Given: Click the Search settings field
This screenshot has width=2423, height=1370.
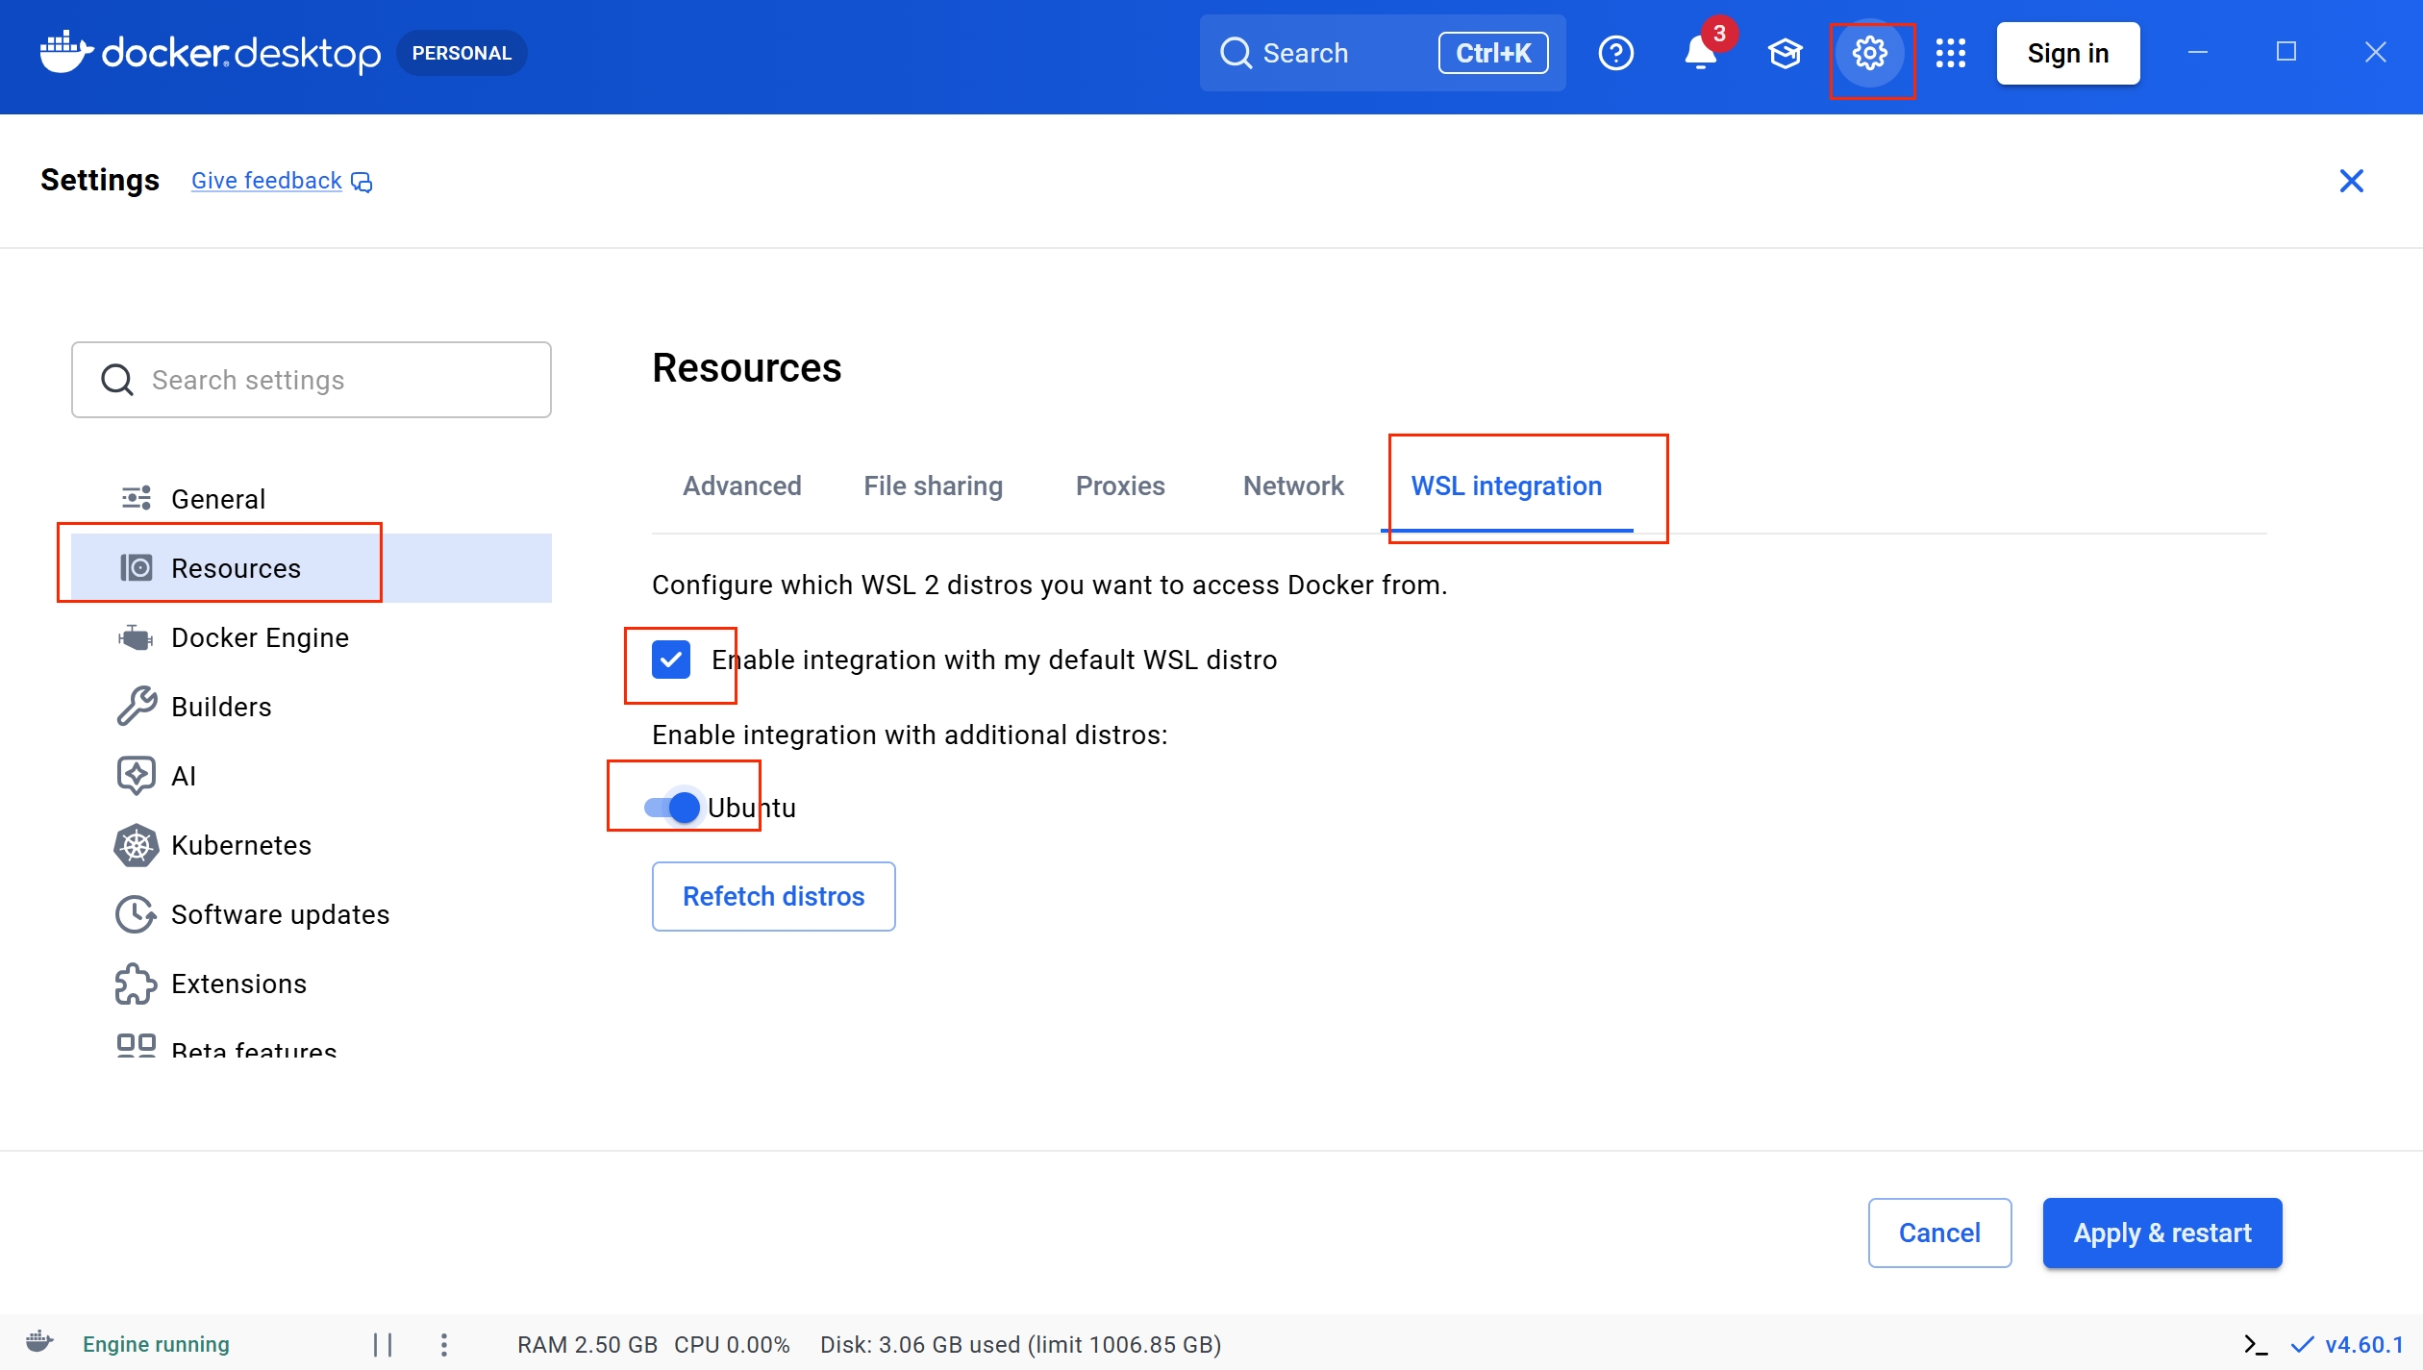Looking at the screenshot, I should (x=310, y=379).
